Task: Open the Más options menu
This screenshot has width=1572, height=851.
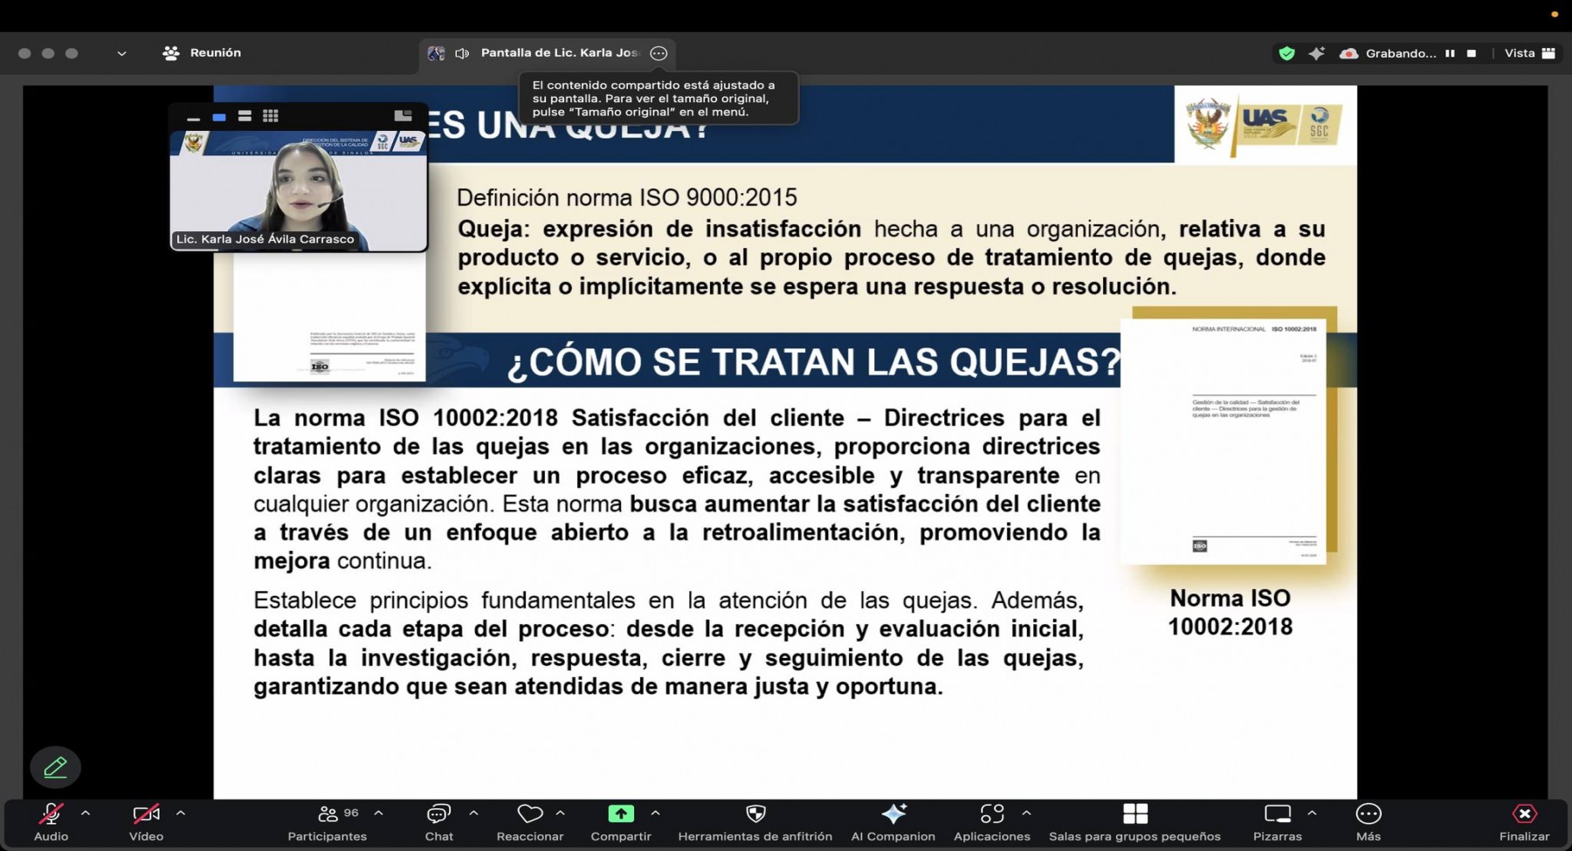Action: tap(1368, 821)
